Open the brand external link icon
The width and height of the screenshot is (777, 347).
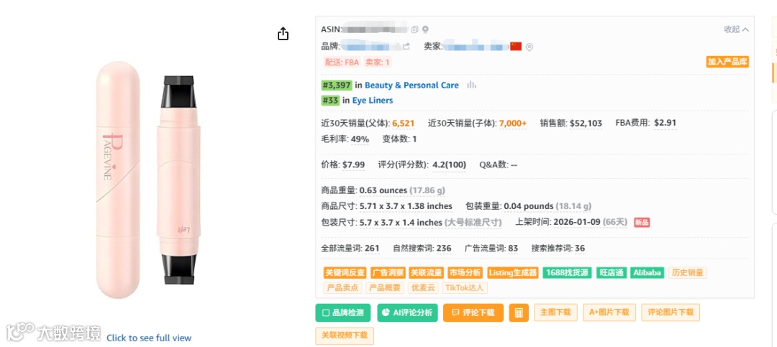coord(406,47)
